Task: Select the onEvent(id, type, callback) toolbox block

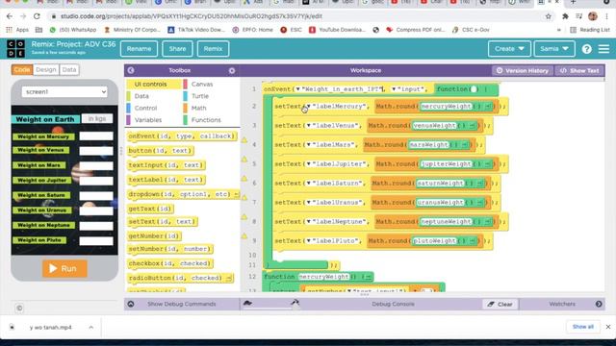Action: point(182,136)
